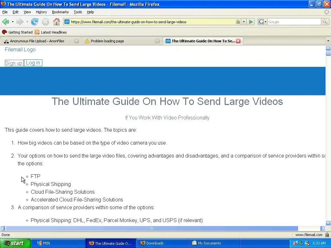Screen dimensions: 331x248
Task: Open the list all tabs dropdown
Action: click(328, 41)
